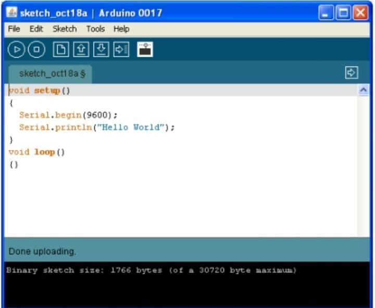Screen dimensions: 375x308
Task: Click the window title 'sketch_oct18a | Arduino 0017'
Action: 91,13
